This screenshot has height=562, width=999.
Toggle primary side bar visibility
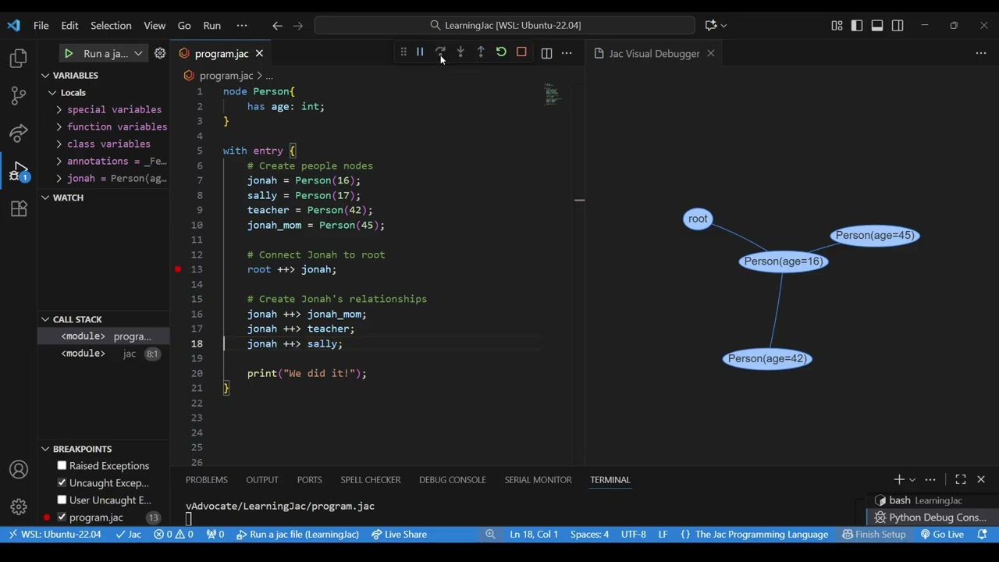point(857,26)
